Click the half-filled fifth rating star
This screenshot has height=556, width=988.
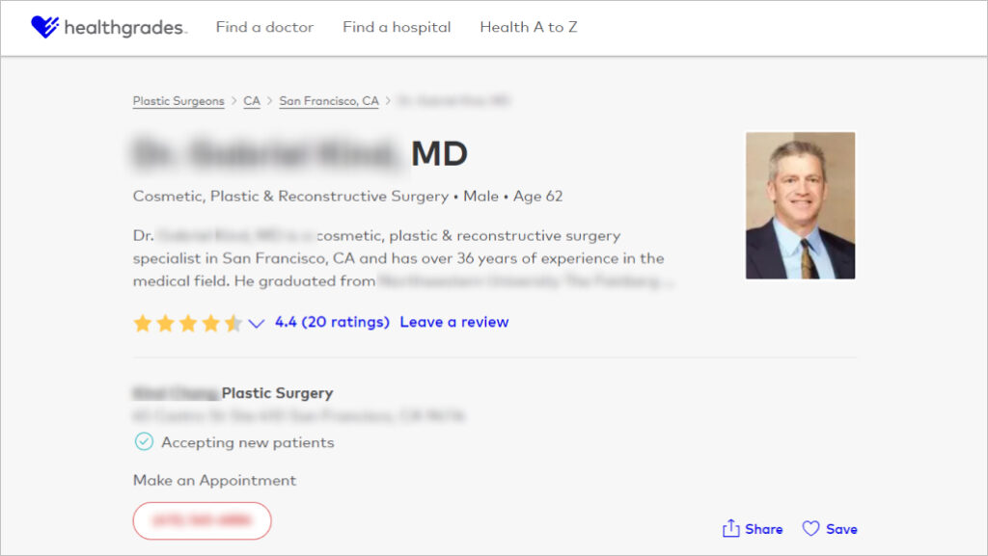click(233, 323)
